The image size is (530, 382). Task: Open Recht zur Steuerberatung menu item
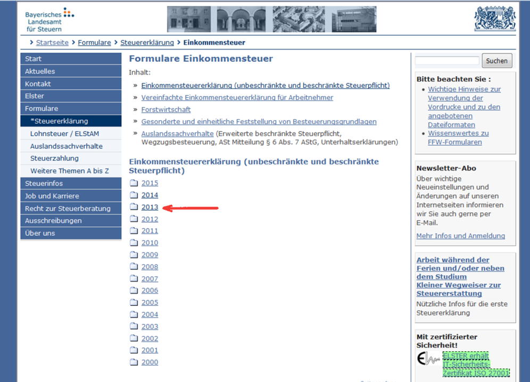point(71,208)
